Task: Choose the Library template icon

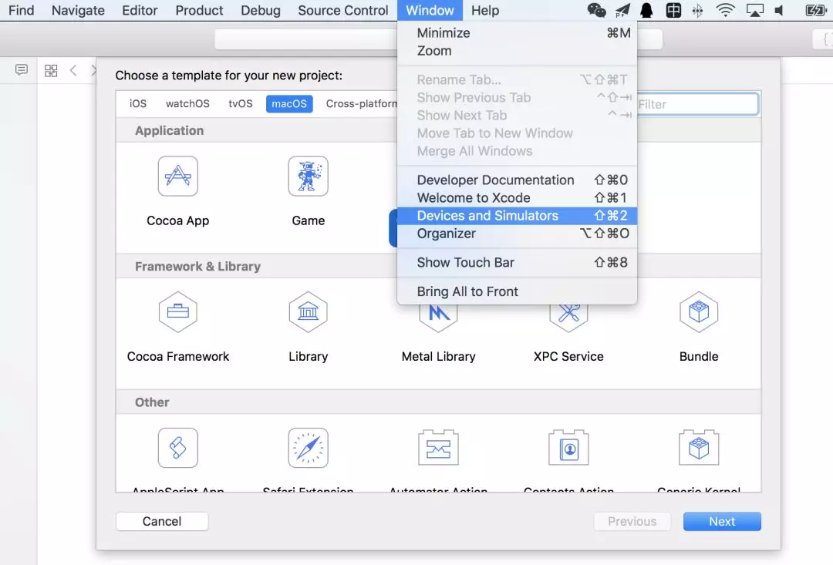Action: (x=308, y=311)
